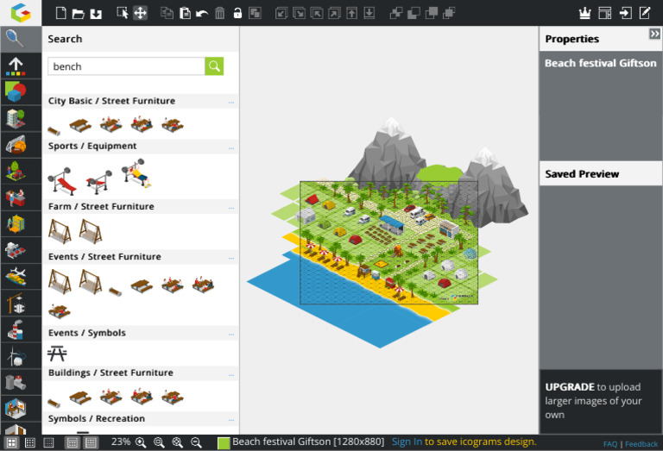Toggle the fourth grid snap button
The width and height of the screenshot is (663, 451).
73,442
